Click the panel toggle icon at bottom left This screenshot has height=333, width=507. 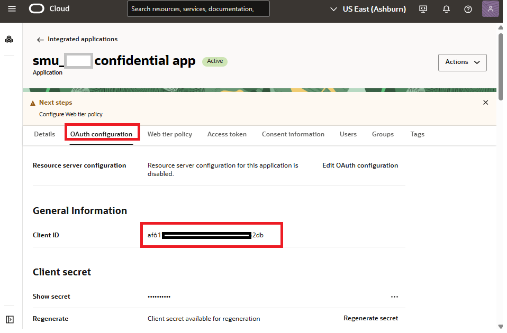pos(8,319)
